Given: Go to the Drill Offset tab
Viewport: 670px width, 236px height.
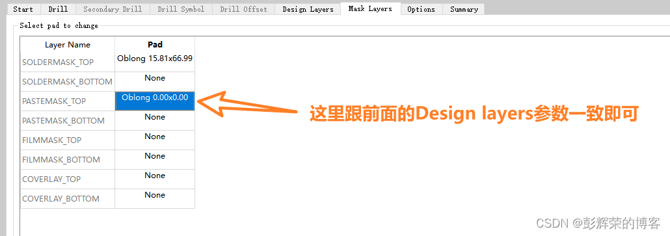Looking at the screenshot, I should (243, 9).
